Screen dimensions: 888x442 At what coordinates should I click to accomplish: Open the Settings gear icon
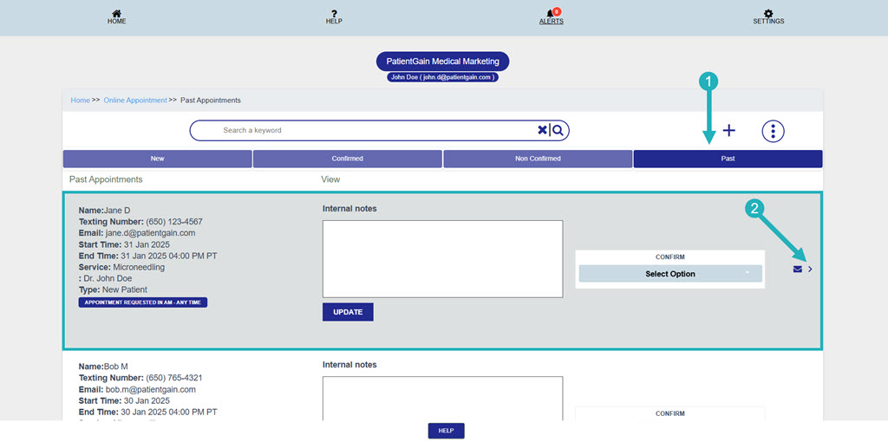pos(768,14)
